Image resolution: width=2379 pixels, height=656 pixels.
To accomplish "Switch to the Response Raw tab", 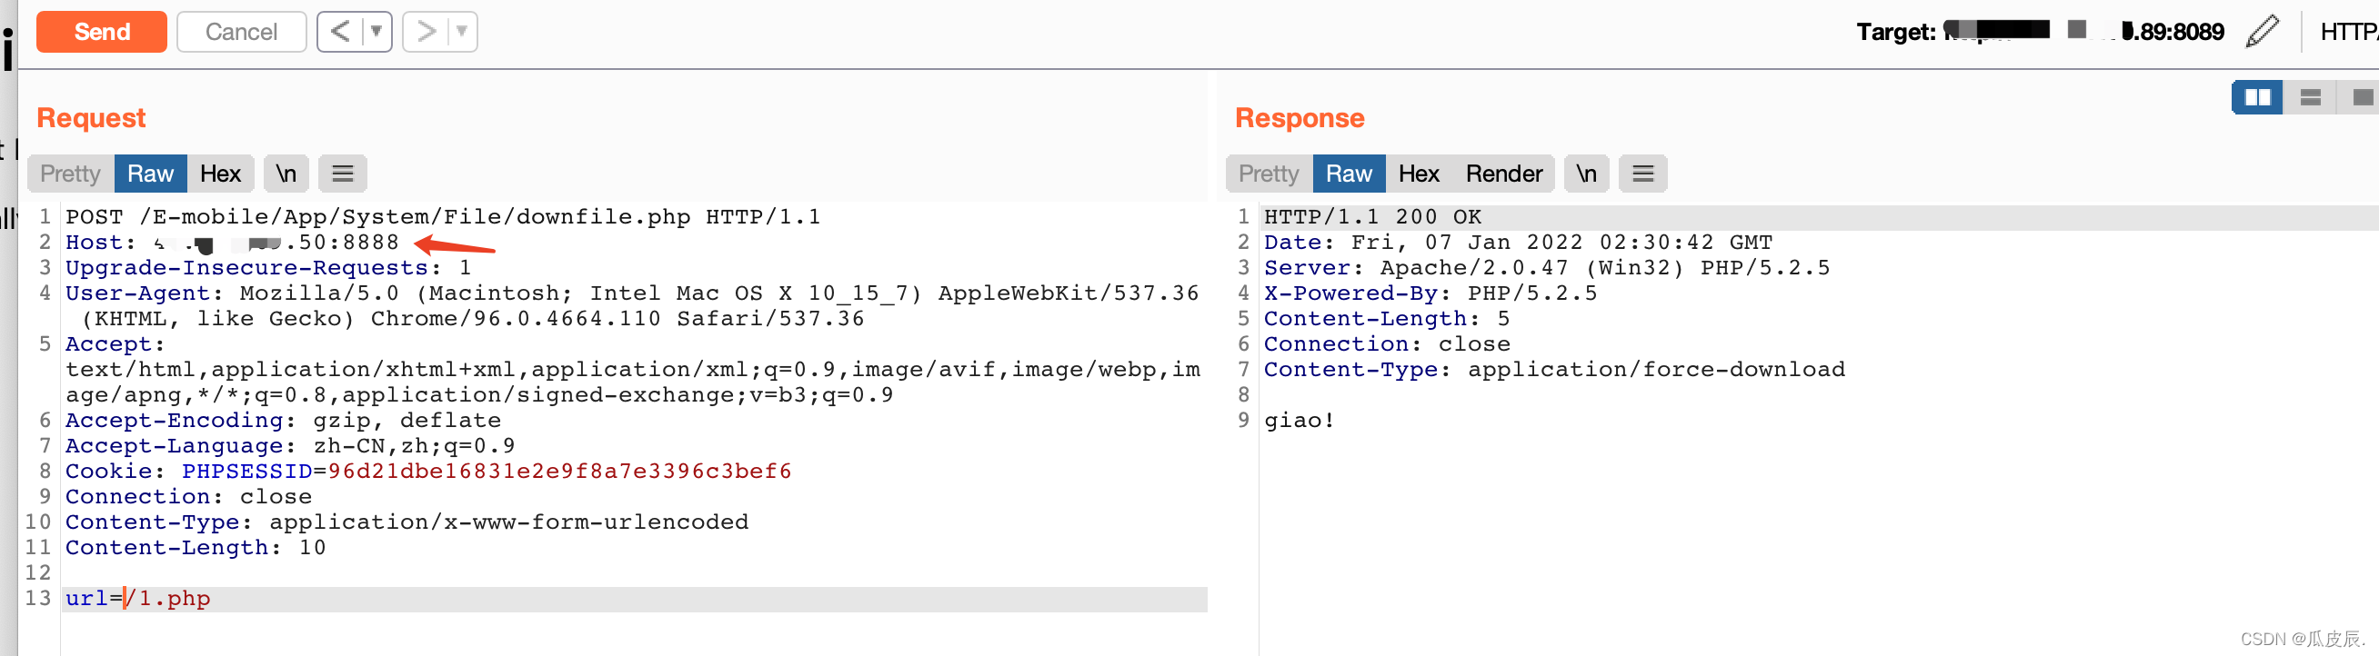I will point(1350,174).
